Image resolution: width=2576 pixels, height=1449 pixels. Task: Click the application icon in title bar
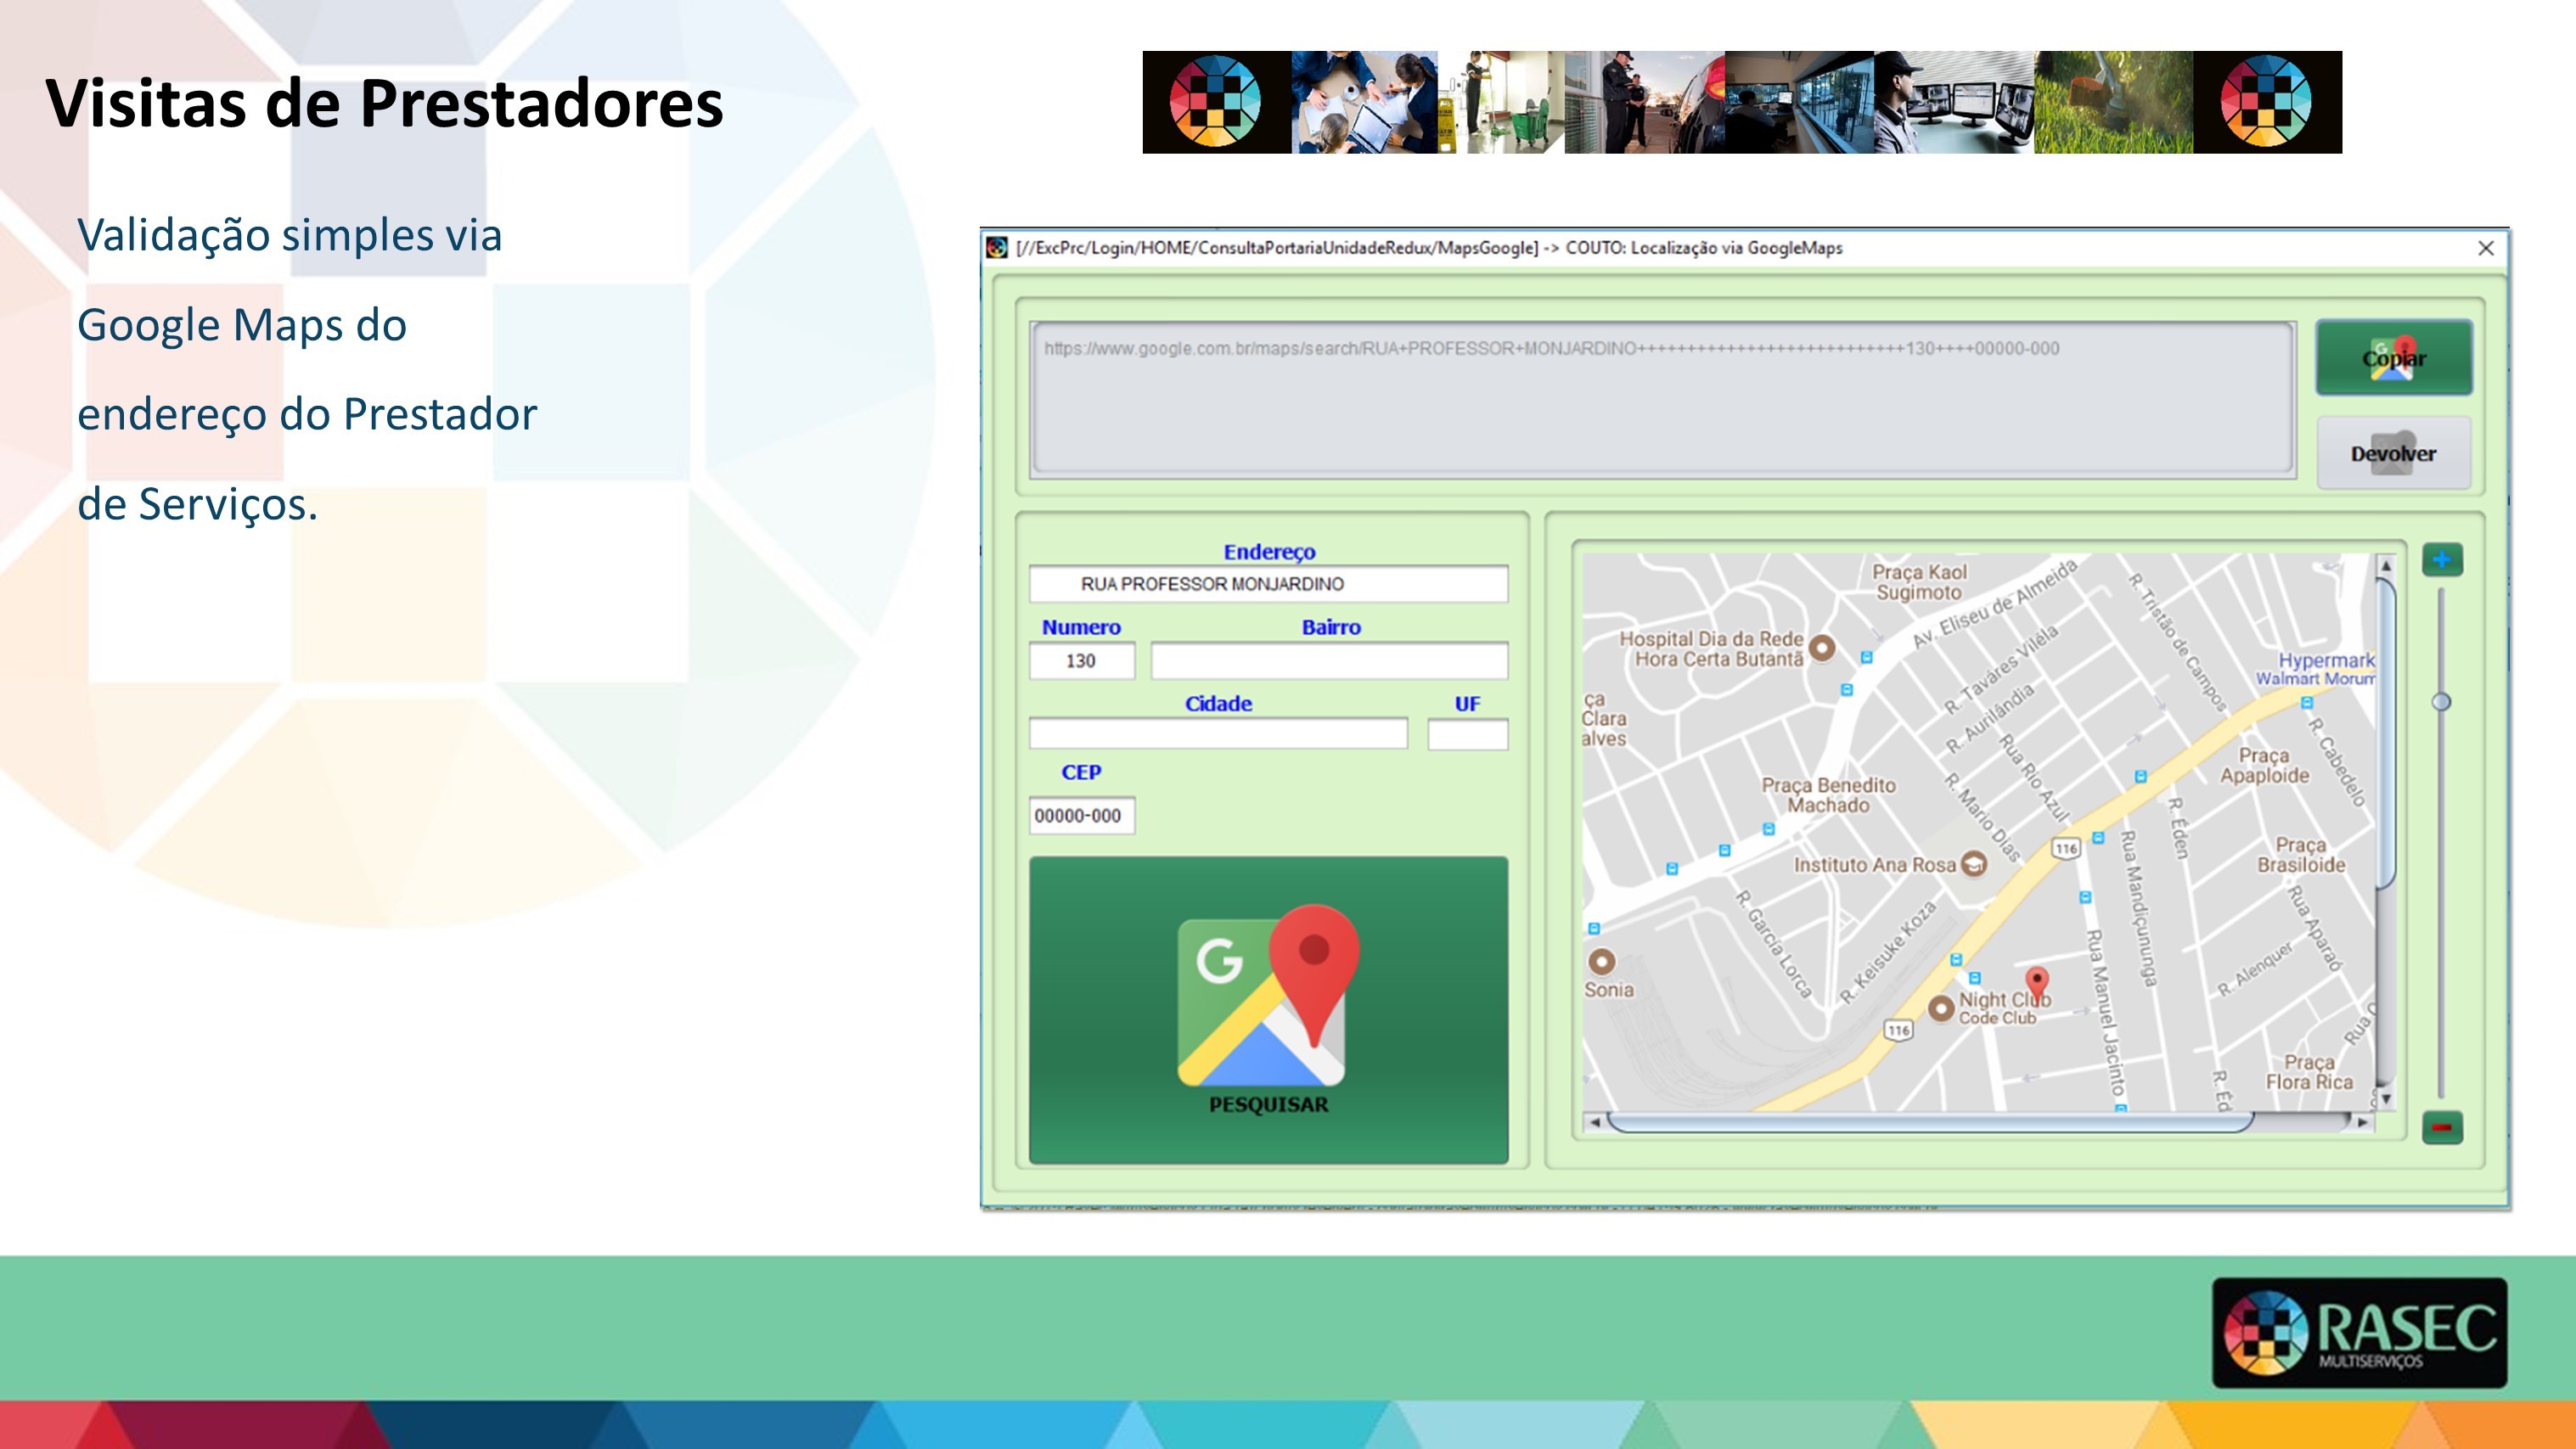[x=997, y=248]
